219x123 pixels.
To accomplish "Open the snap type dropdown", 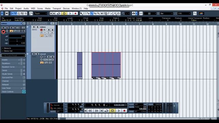I will pyautogui.click(x=150, y=14).
